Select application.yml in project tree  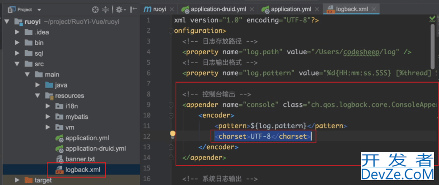87,138
